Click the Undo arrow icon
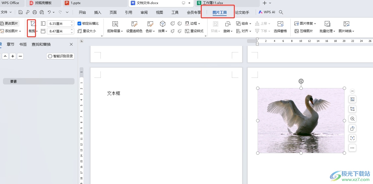The width and height of the screenshot is (373, 184). tap(49, 12)
